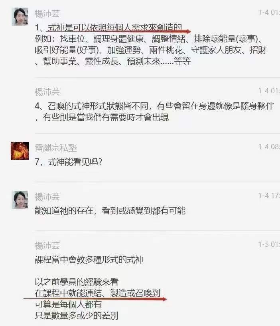Viewport: 280px width, 326px height.
Task: Select underlined text 式神是可以依照每個人需求來創造的
Action: click(x=115, y=28)
